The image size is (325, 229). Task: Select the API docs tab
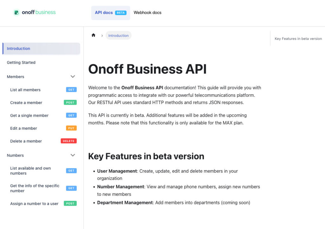(104, 12)
